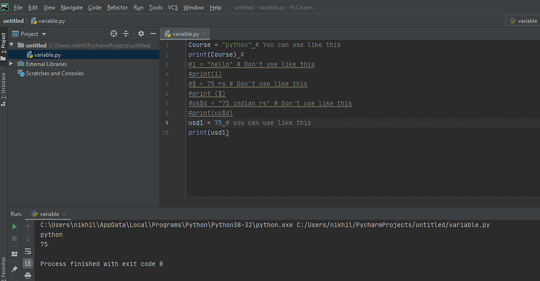The image size is (540, 281).
Task: Open the File menu
Action: [x=18, y=7]
